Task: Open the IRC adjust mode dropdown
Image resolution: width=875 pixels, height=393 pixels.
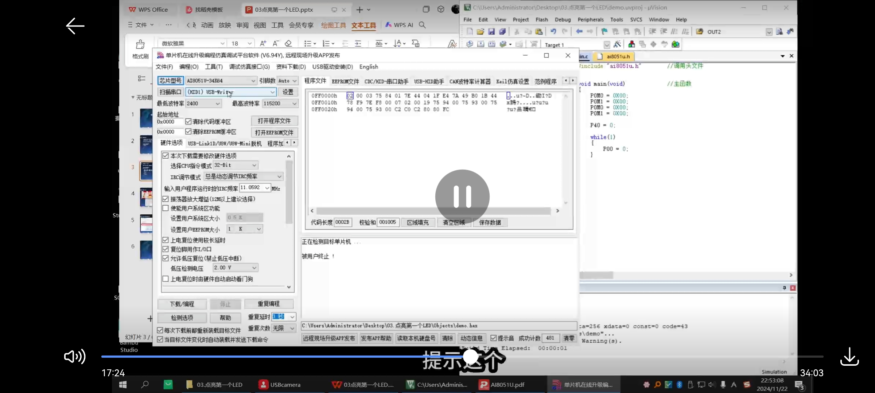Action: [x=244, y=176]
